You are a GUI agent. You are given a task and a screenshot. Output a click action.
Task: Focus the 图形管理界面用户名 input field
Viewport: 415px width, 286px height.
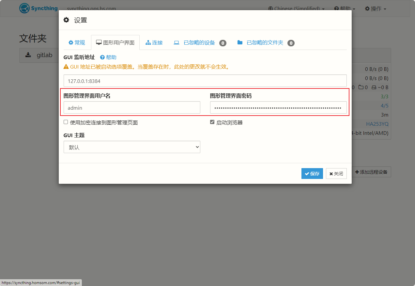pos(132,107)
